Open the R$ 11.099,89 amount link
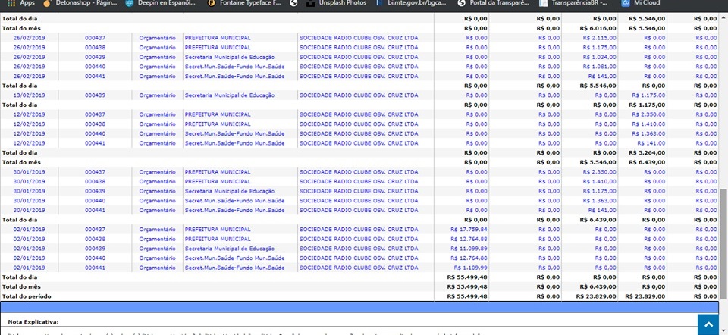This screenshot has width=728, height=335. tap(468, 249)
